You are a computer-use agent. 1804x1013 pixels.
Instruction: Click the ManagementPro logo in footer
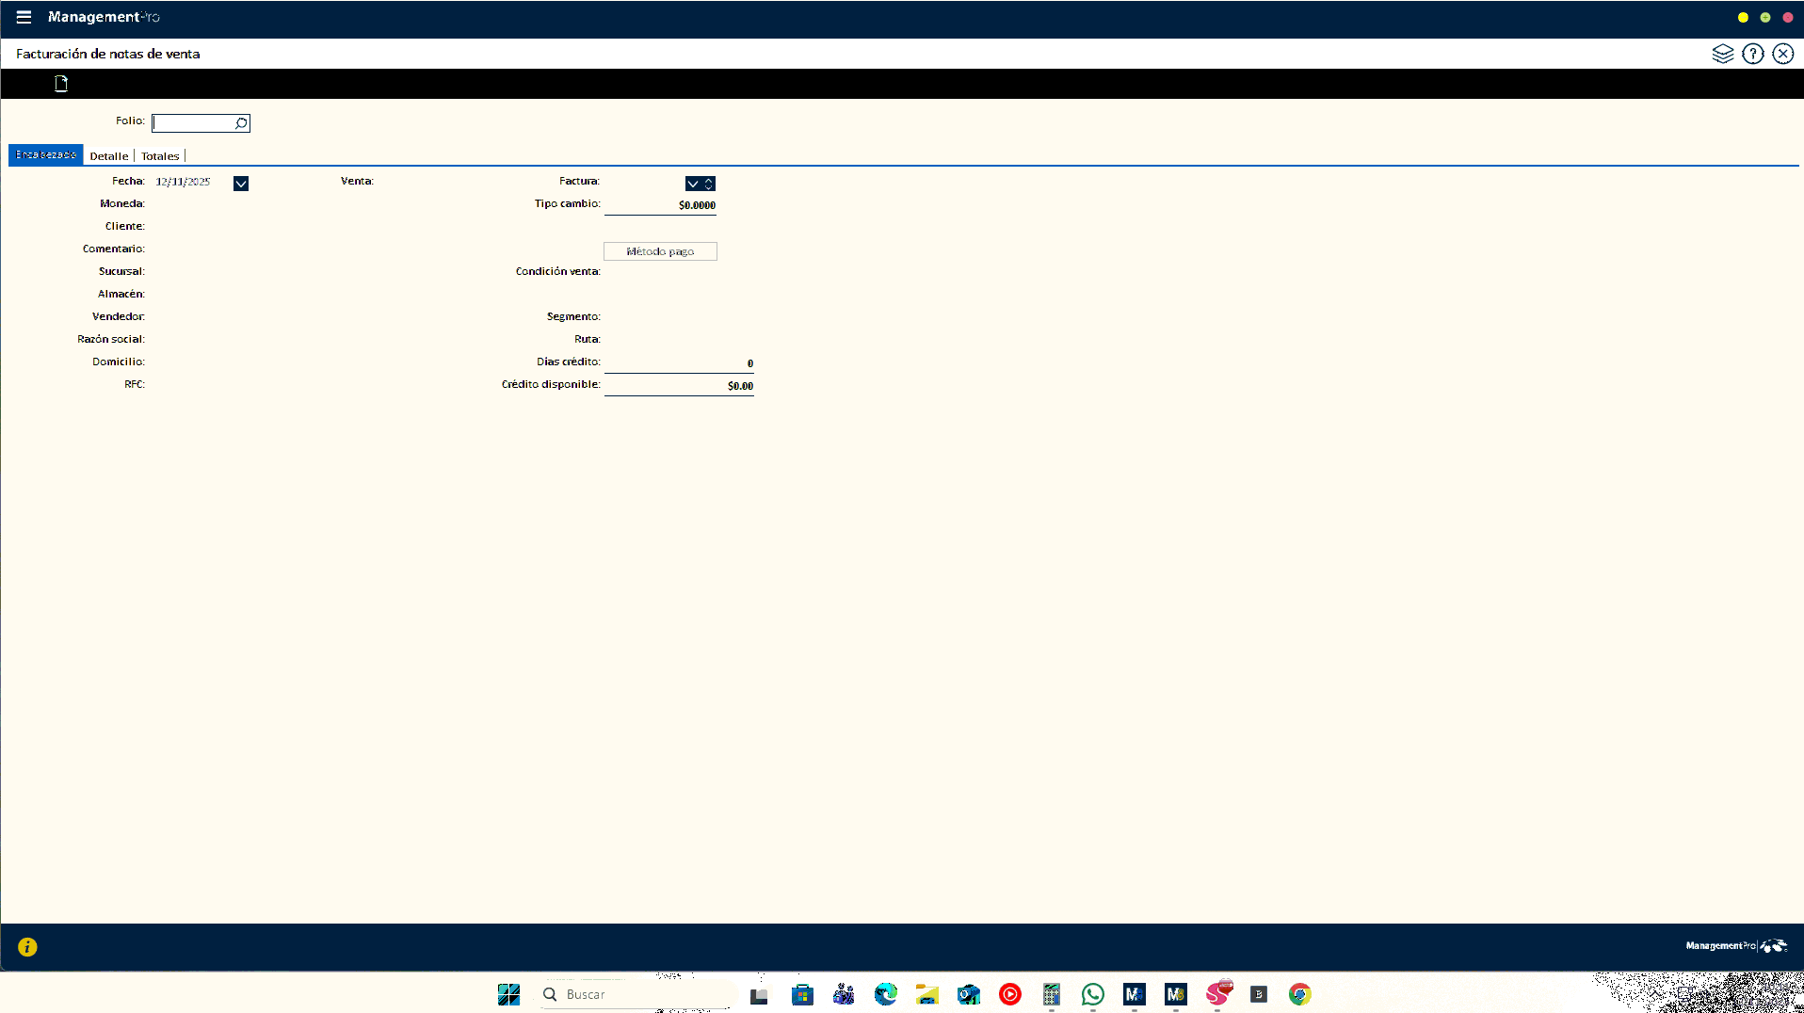[x=1735, y=946]
